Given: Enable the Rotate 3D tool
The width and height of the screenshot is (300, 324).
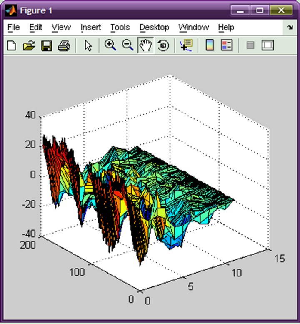Looking at the screenshot, I should 163,45.
